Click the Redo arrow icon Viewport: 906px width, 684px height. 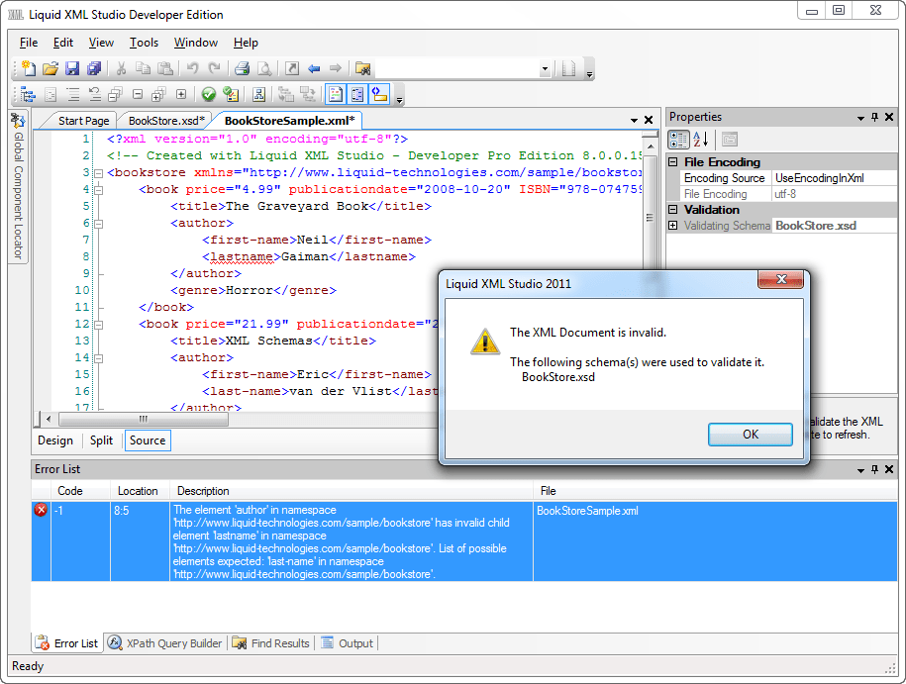click(x=214, y=68)
